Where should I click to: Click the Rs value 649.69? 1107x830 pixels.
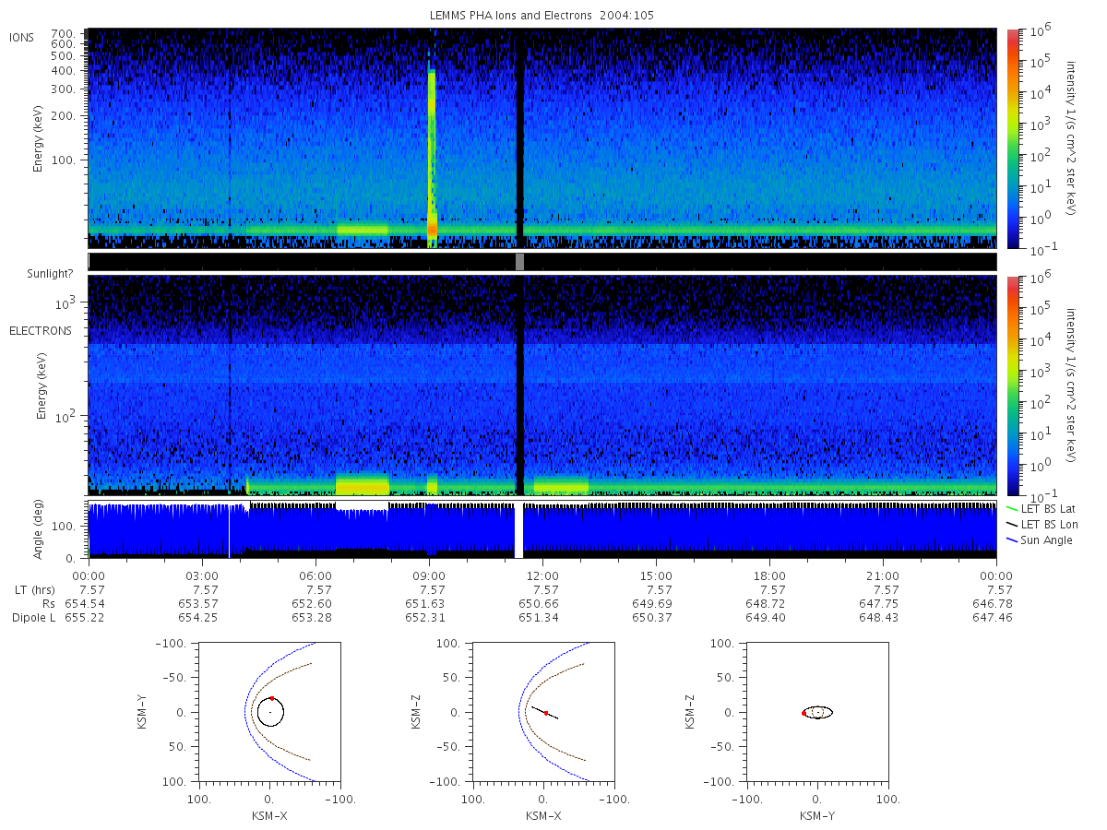coord(651,603)
